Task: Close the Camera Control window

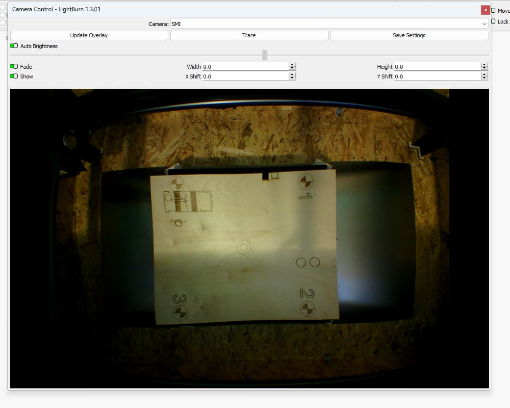Action: (485, 10)
